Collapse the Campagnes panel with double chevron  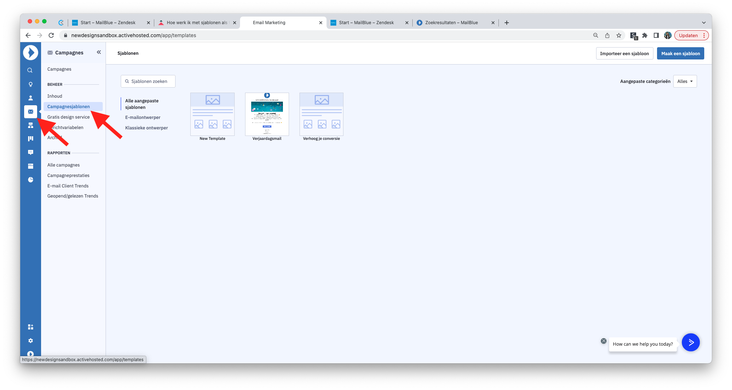tap(99, 52)
